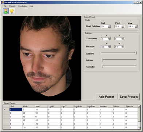The width and height of the screenshot is (143, 132).
Task: Click the 3D face render preview
Action: 42,58
